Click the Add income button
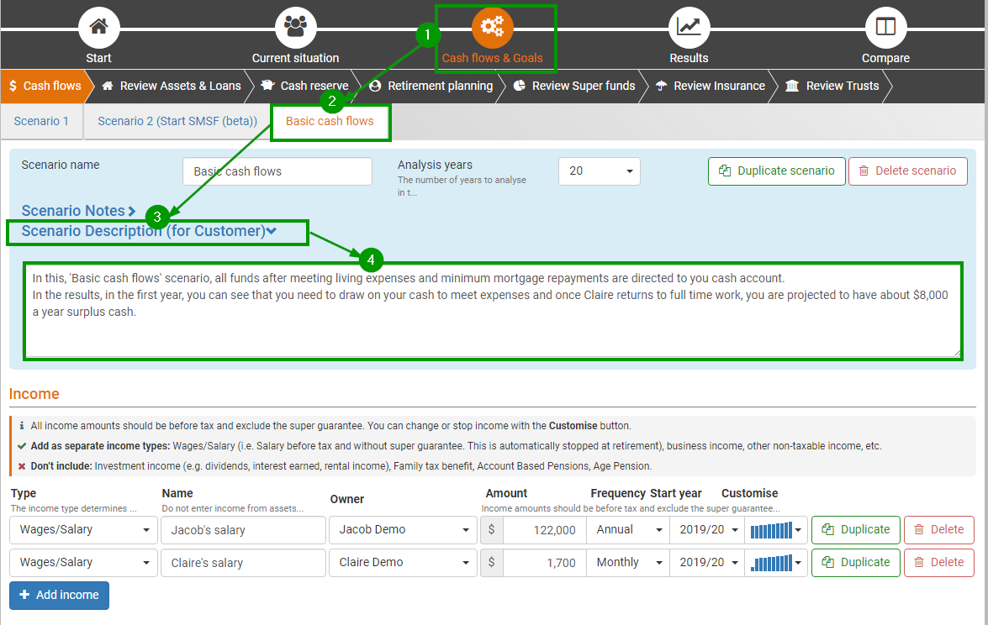The width and height of the screenshot is (988, 625). [59, 595]
